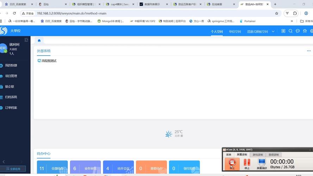Switch to 日历_百度搜索 browser tab
313x176 pixels.
[18, 4]
